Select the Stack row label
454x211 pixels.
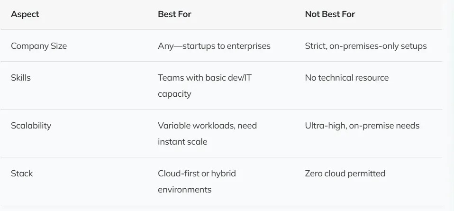coord(21,174)
